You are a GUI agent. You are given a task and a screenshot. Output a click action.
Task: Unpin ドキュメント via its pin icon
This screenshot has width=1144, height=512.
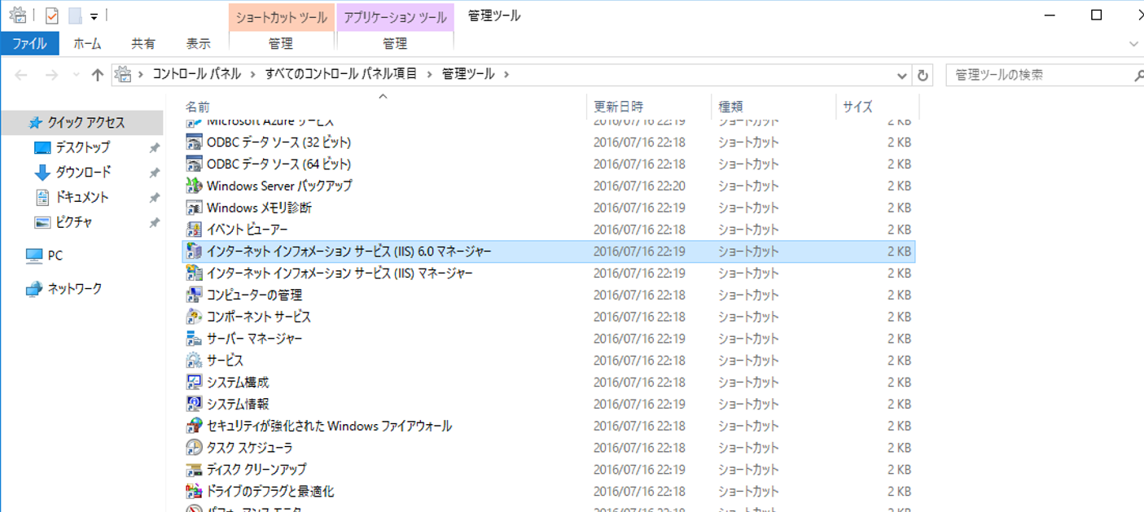[154, 198]
